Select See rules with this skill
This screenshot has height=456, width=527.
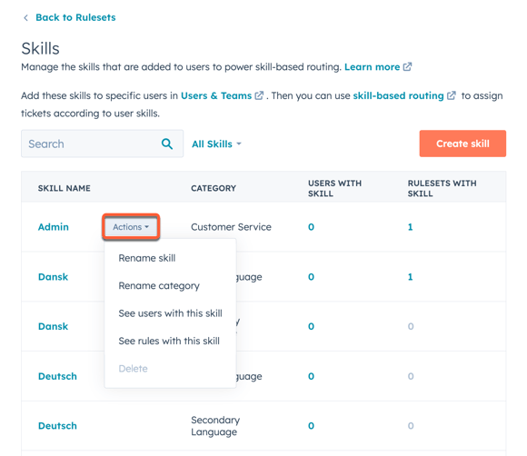click(x=169, y=341)
